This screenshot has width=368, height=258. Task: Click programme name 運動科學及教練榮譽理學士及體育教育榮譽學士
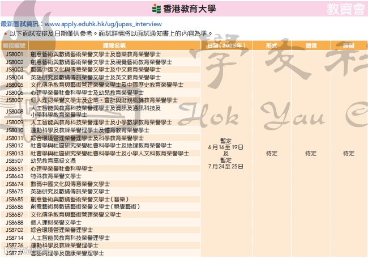coord(90,130)
